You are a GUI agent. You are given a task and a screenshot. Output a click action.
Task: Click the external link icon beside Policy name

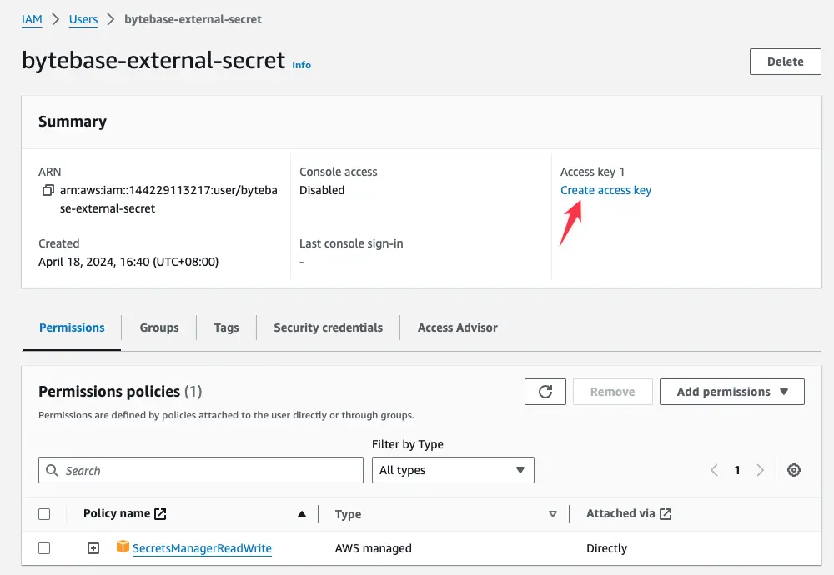(160, 514)
